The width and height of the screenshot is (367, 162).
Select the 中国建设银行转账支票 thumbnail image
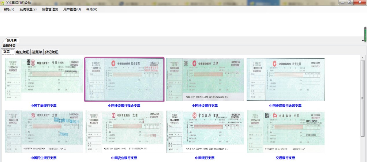point(285,80)
